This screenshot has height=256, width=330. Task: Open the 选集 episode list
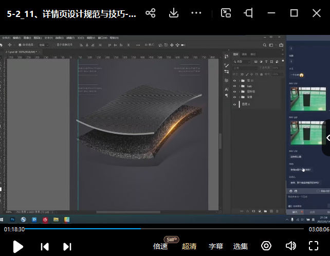tap(241, 246)
